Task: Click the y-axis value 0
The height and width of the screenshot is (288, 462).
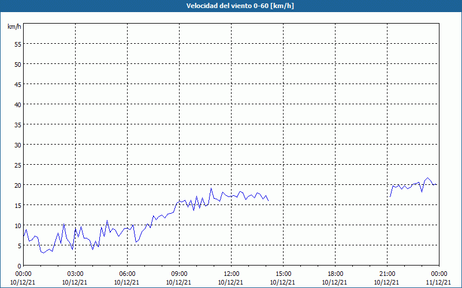Action: coord(20,266)
